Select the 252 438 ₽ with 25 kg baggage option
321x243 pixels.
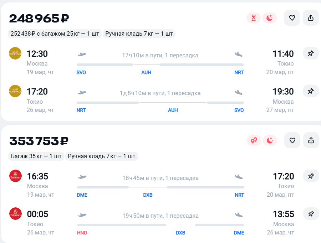pos(54,34)
